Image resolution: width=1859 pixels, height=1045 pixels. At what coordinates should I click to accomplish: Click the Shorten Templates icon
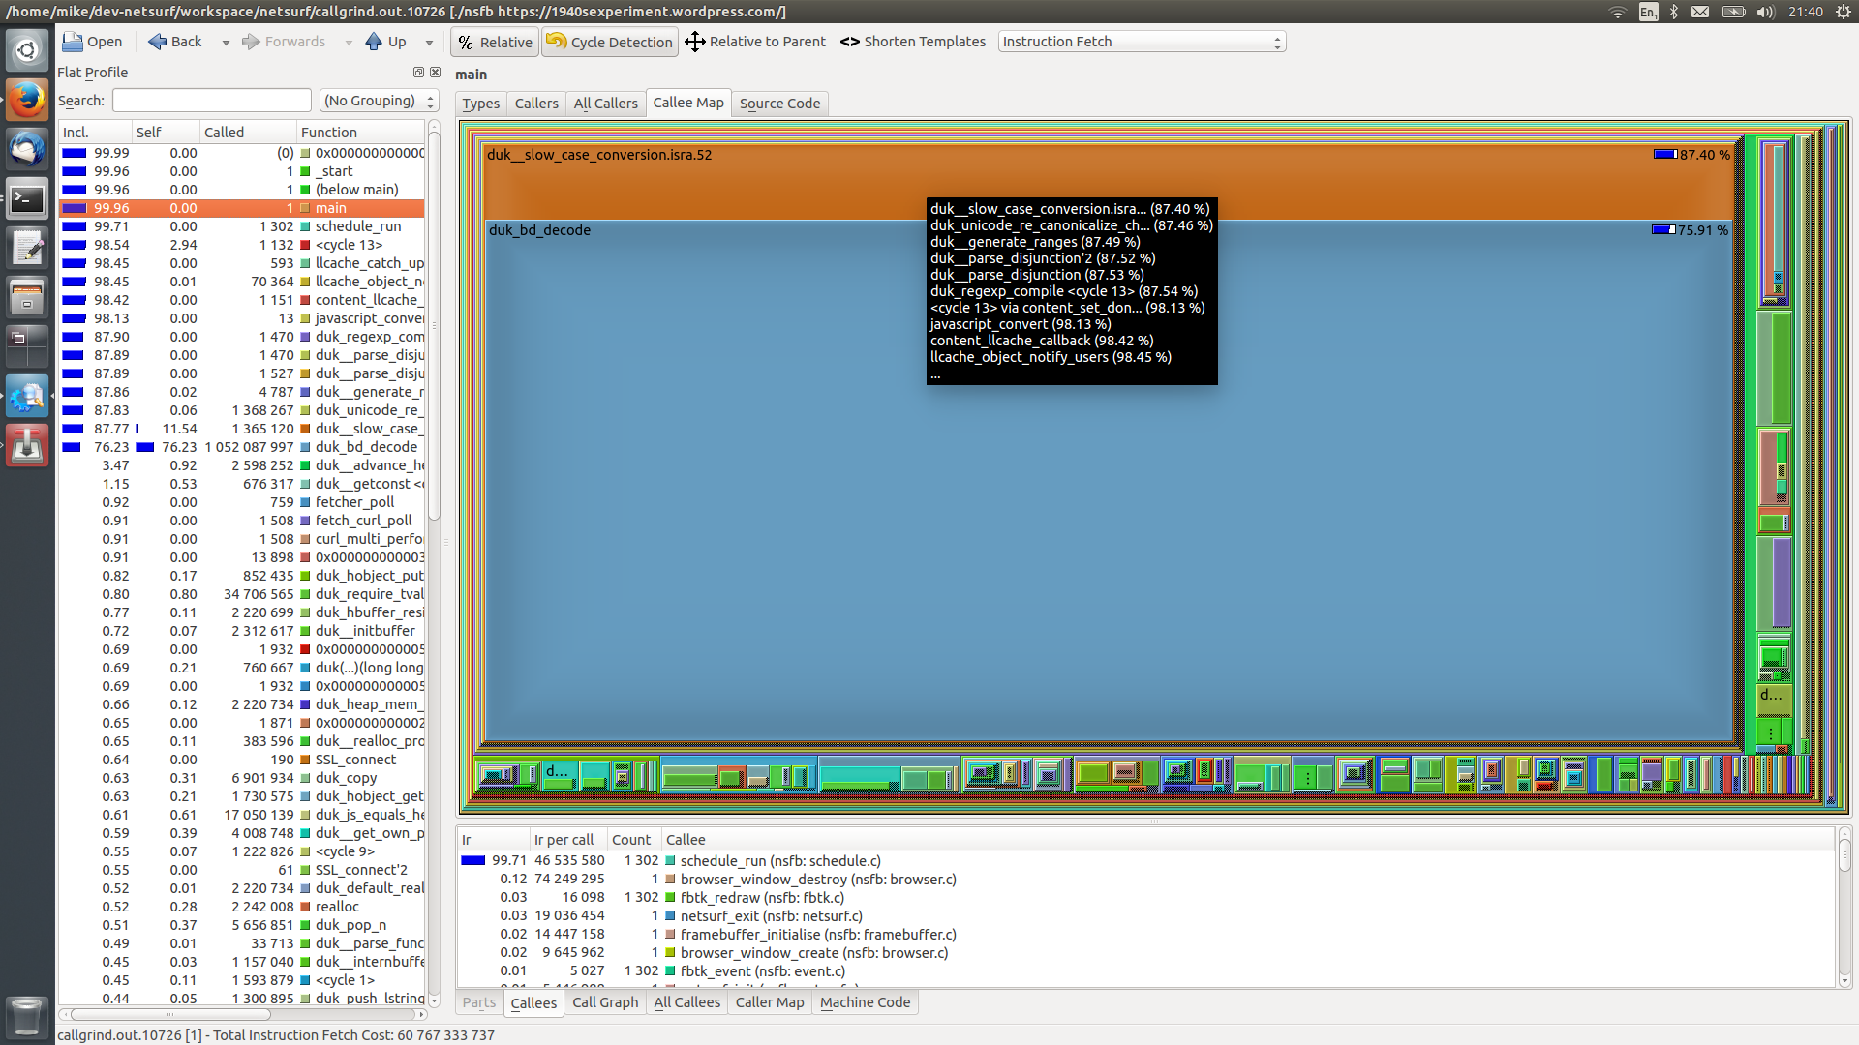849,42
